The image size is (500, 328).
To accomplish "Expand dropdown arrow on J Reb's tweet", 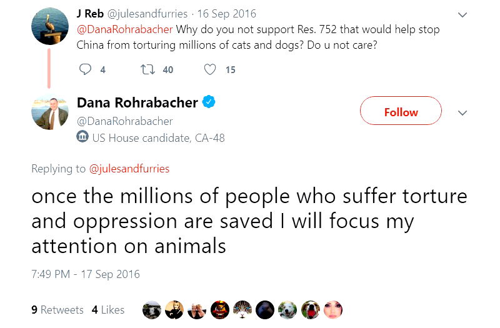I will tap(462, 14).
